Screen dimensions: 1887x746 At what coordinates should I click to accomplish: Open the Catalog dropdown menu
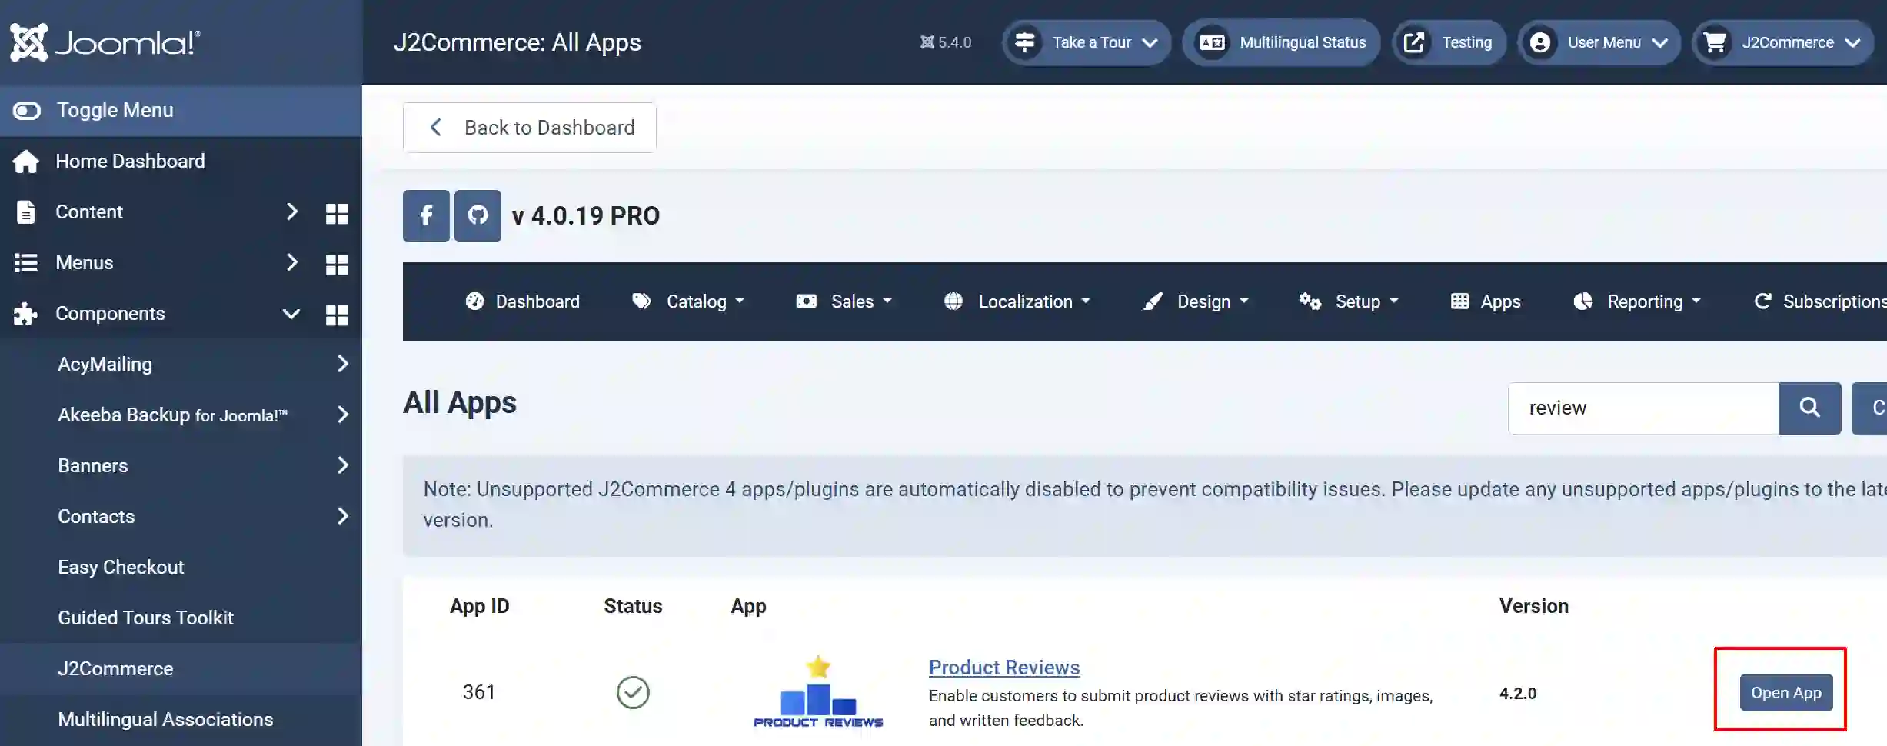tap(688, 301)
